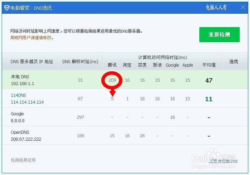Click the 腾讯 column header

112,65
